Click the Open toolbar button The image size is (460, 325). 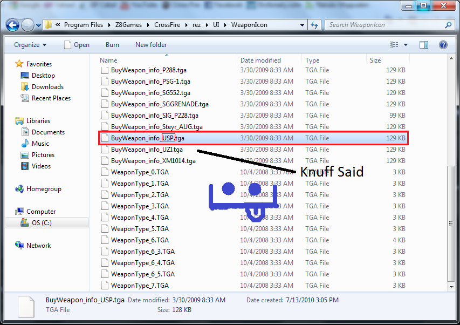coord(77,45)
